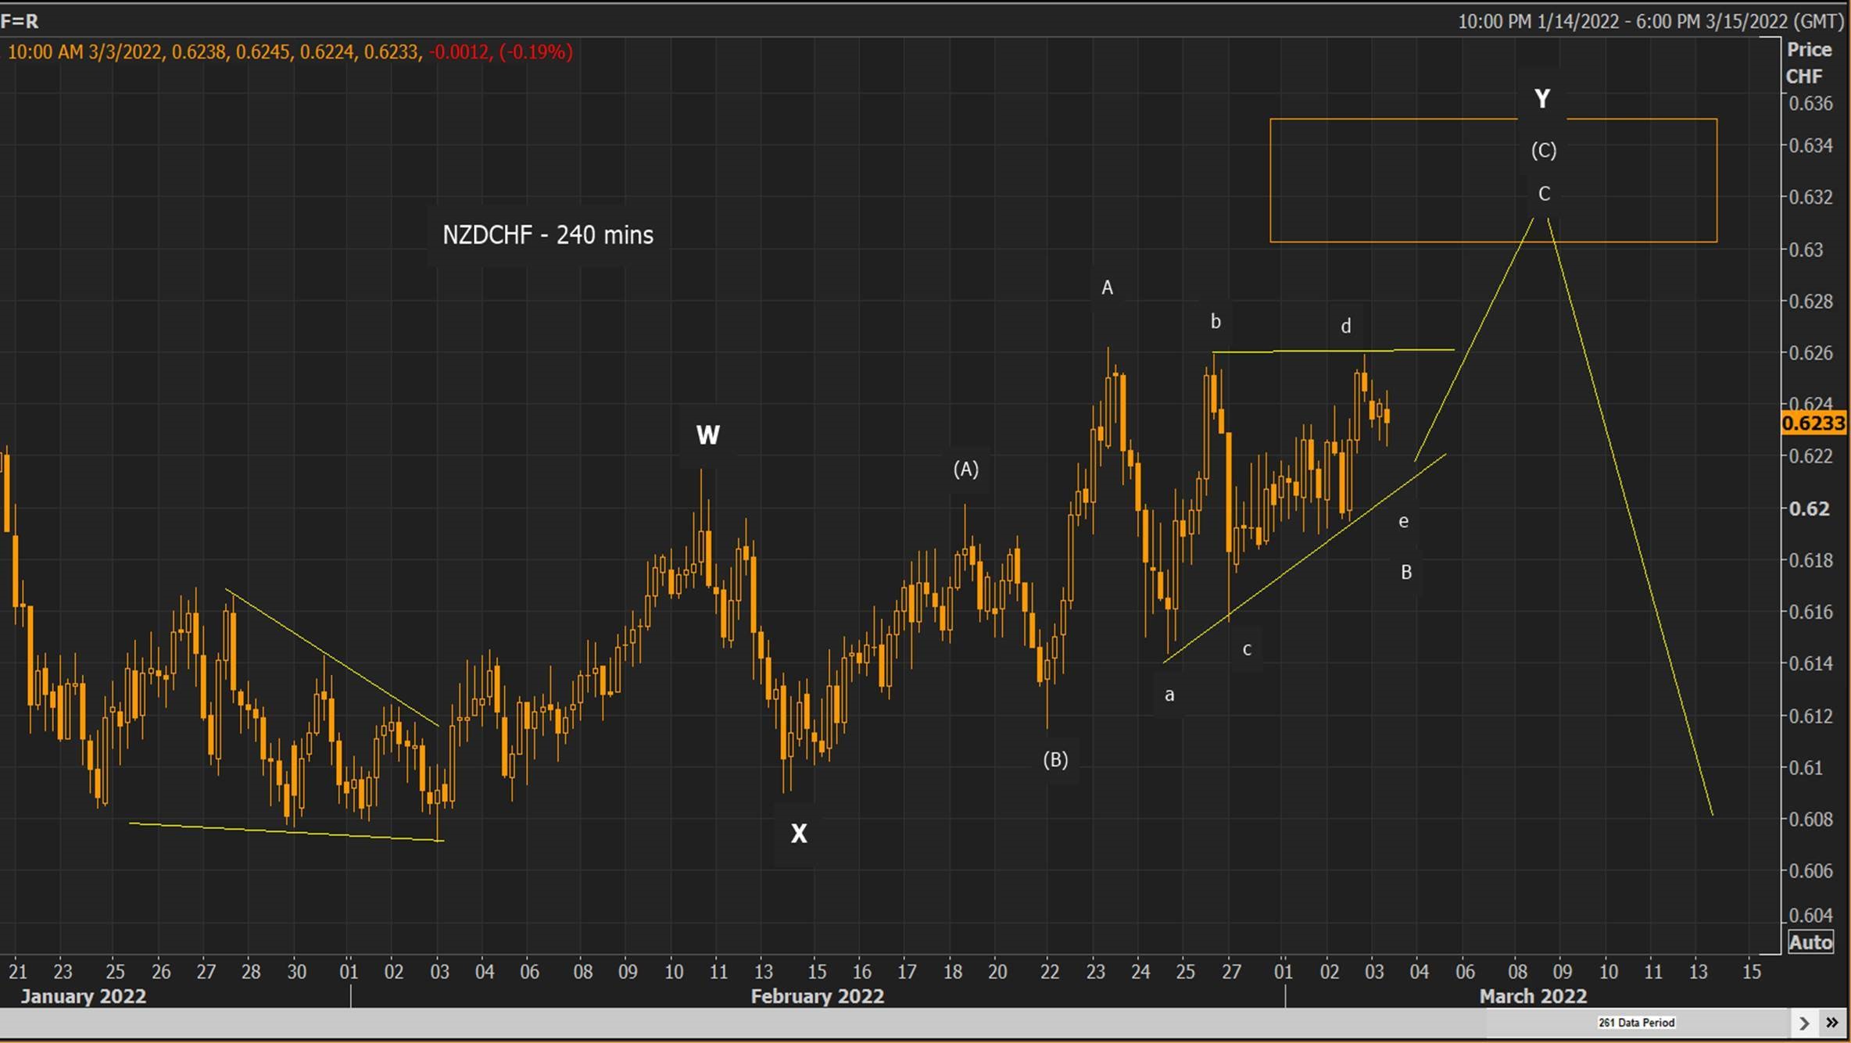Click the OHLC data readout line
This screenshot has height=1043, width=1851.
pyautogui.click(x=289, y=52)
